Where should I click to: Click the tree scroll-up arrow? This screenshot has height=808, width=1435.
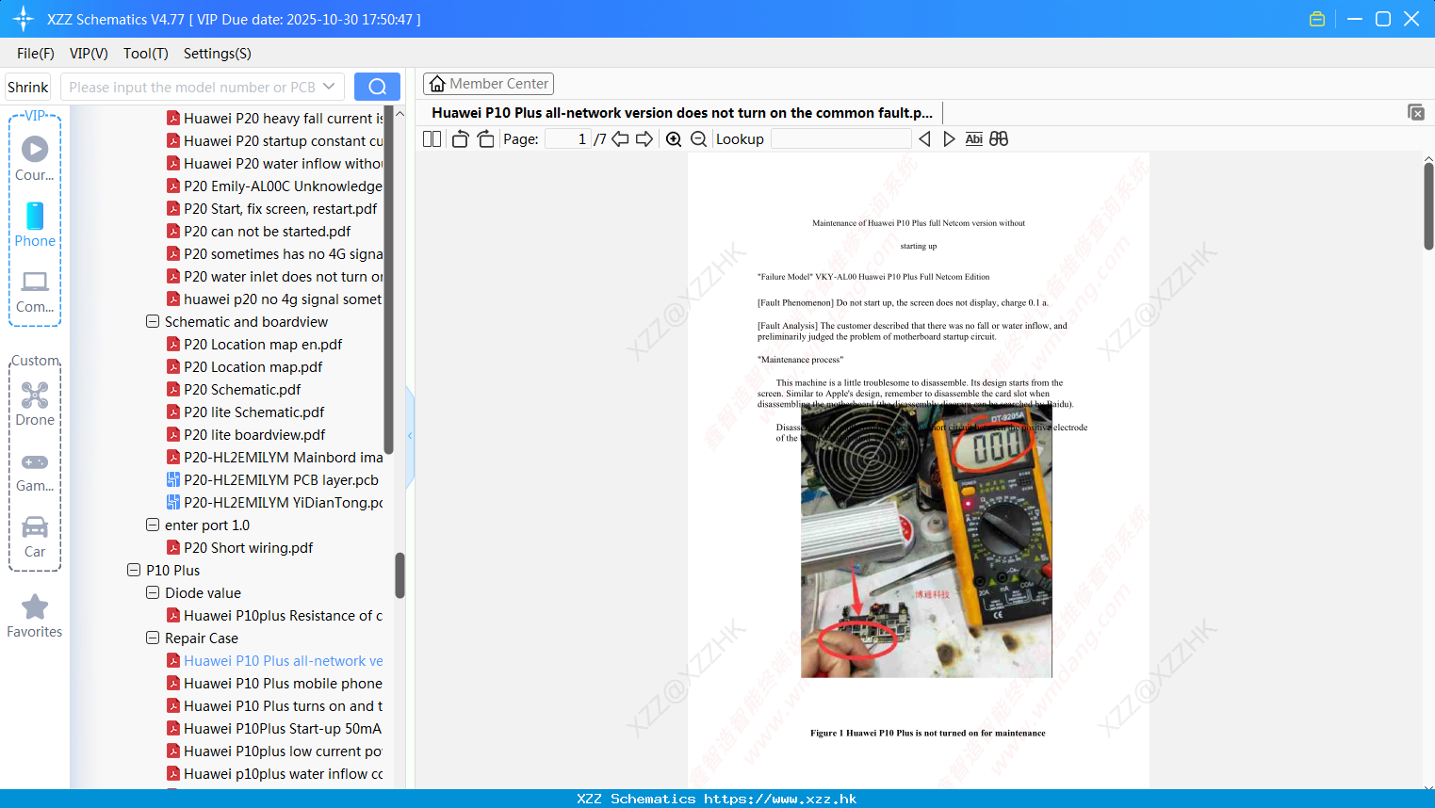pyautogui.click(x=400, y=114)
